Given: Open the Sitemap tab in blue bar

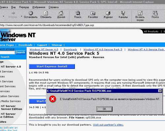Looking at the screenshot, I should (57, 45).
